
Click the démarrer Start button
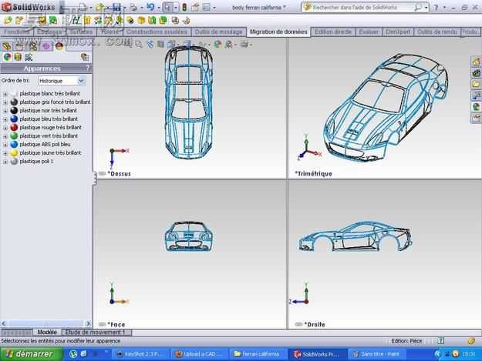31,354
